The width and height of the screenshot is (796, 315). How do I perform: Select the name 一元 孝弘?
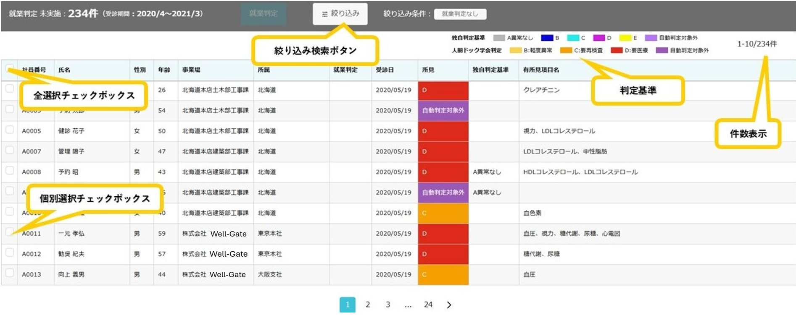pyautogui.click(x=71, y=234)
